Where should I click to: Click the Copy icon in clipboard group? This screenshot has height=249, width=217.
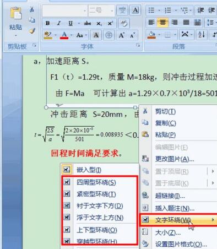[32, 20]
